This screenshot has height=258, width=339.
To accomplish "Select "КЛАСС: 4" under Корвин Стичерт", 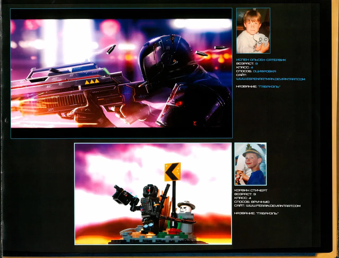I will (x=243, y=198).
